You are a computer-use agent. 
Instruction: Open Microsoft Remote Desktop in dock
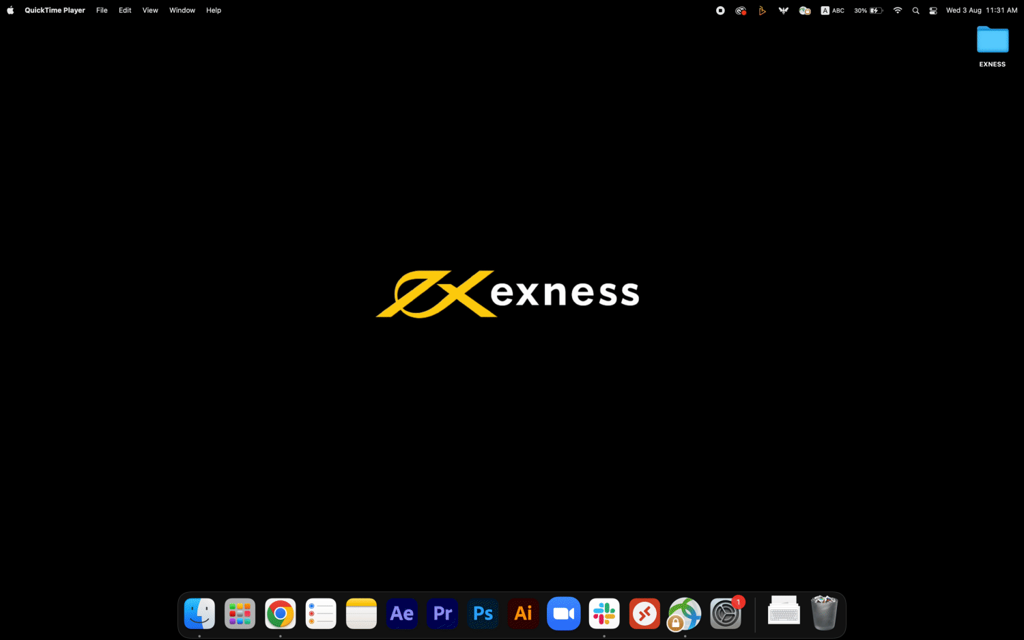[x=644, y=613]
